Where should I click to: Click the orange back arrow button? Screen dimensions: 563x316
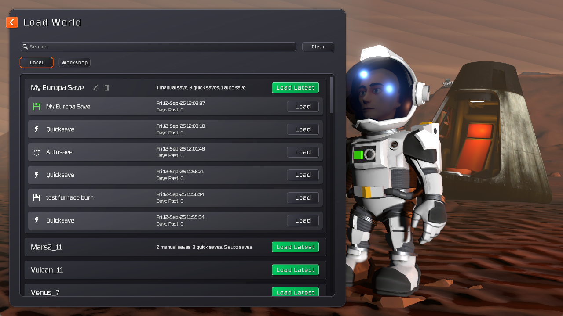pyautogui.click(x=12, y=22)
